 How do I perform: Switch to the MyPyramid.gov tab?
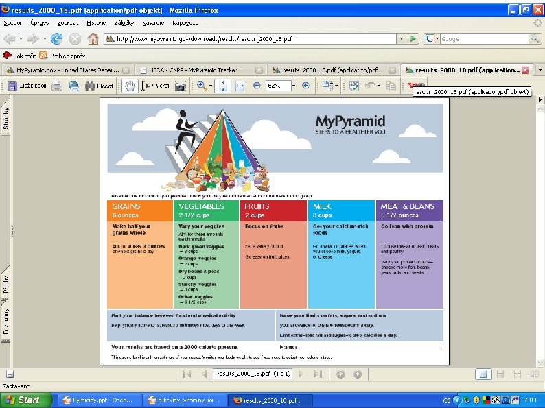tap(67, 70)
